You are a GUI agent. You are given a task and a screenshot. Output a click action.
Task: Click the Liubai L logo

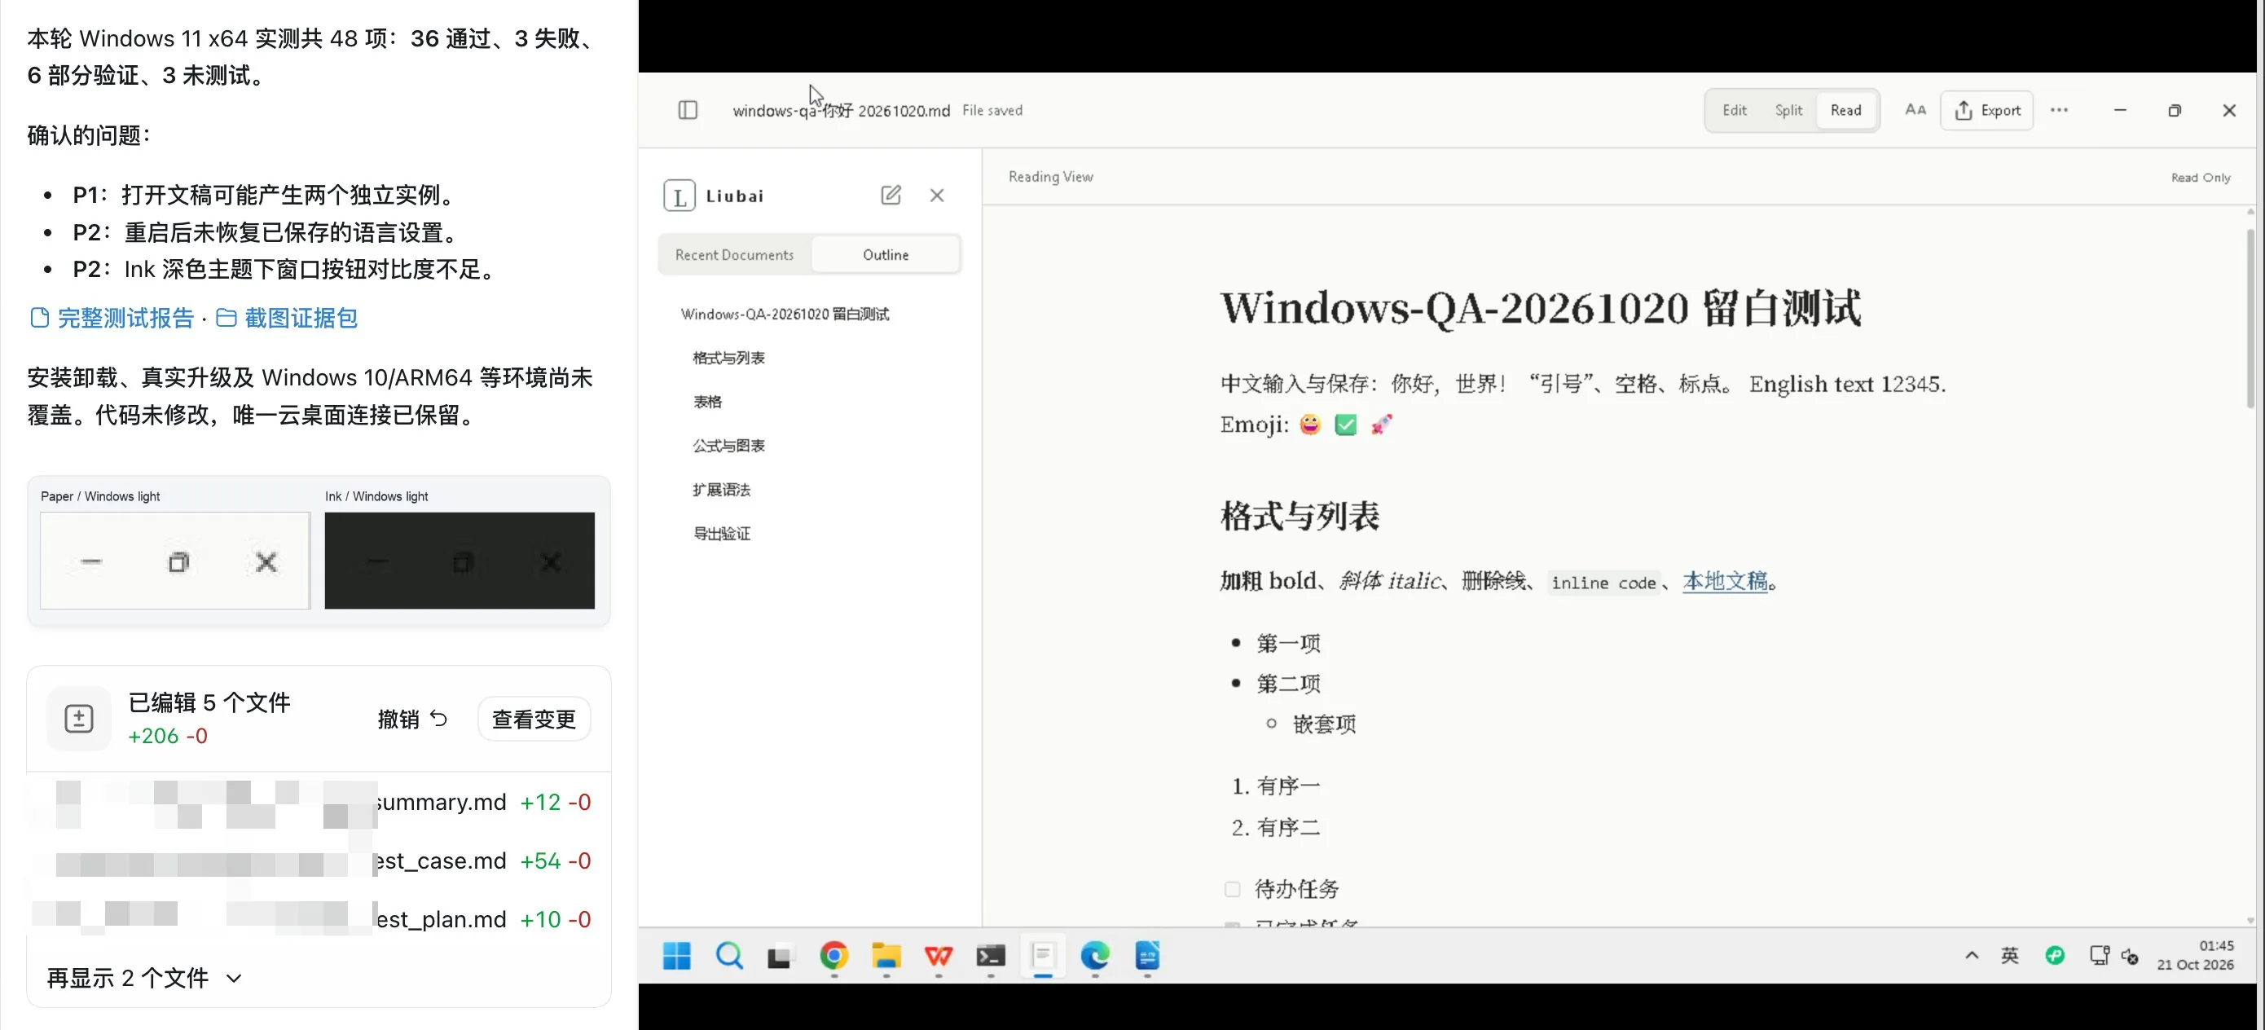(679, 196)
